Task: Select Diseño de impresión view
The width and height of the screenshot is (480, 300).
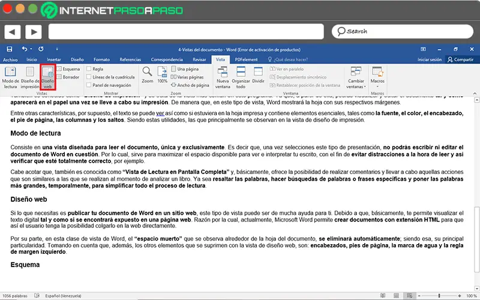Action: (x=29, y=78)
